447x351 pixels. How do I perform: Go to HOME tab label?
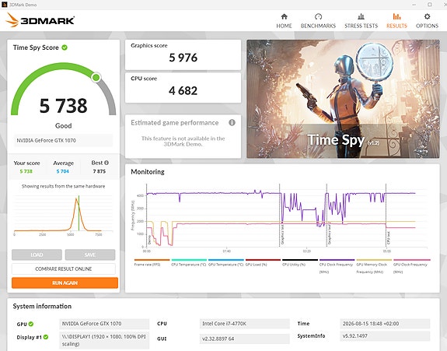coord(284,26)
